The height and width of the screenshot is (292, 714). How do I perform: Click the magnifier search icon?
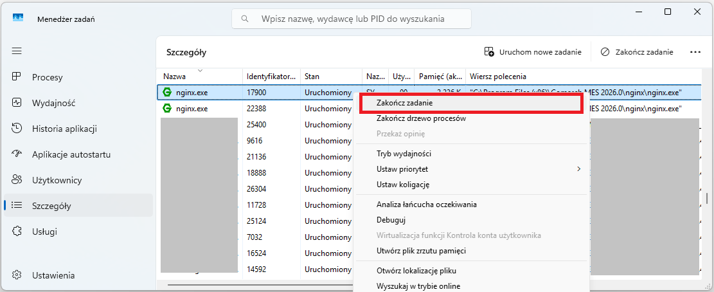pyautogui.click(x=245, y=19)
